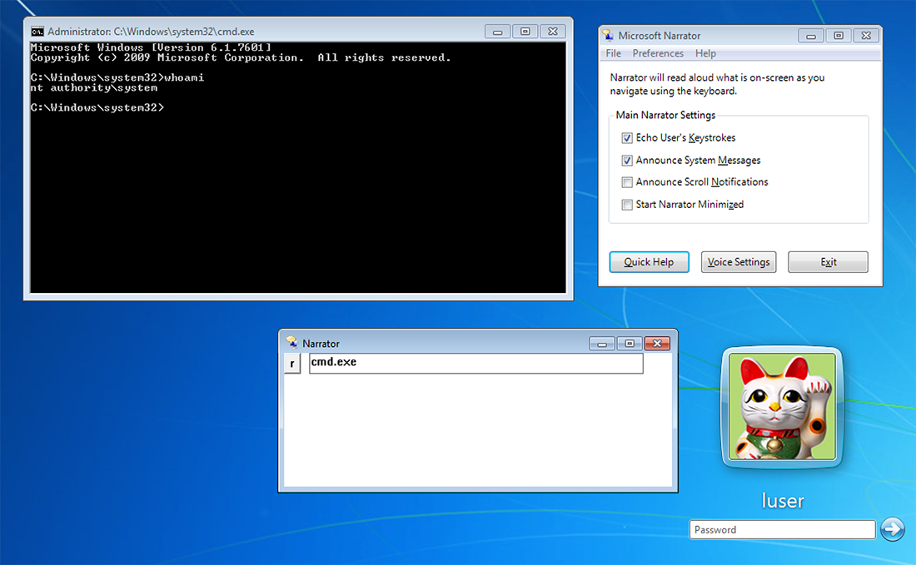This screenshot has width=916, height=565.
Task: Minimize the cmd.exe window
Action: (x=498, y=32)
